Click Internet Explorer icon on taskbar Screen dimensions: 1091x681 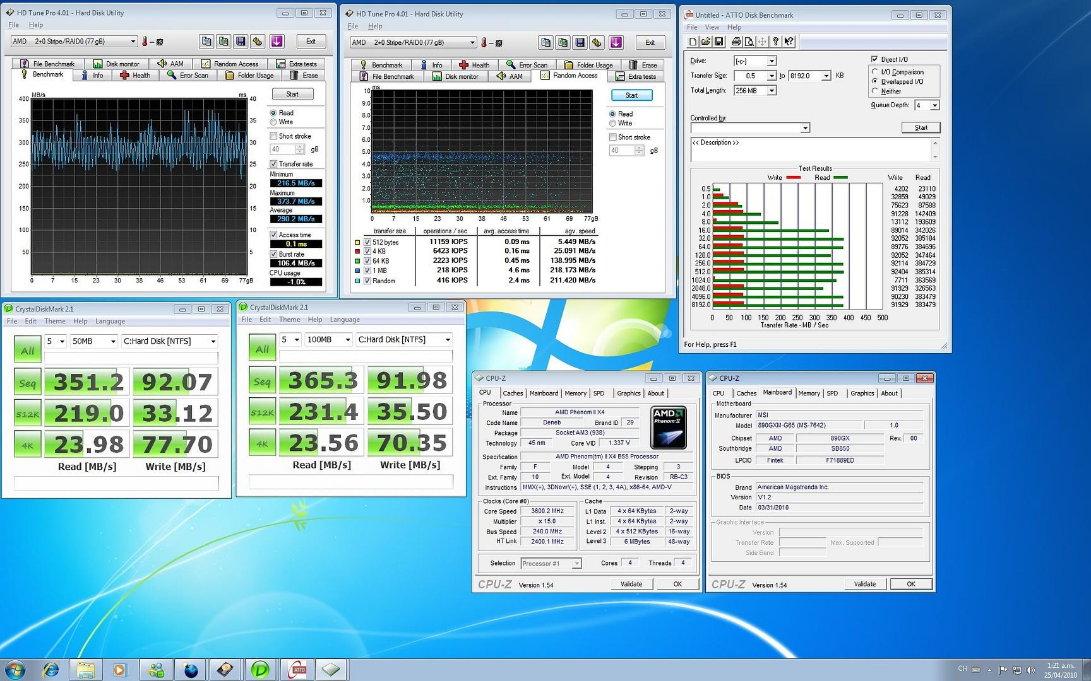[51, 670]
